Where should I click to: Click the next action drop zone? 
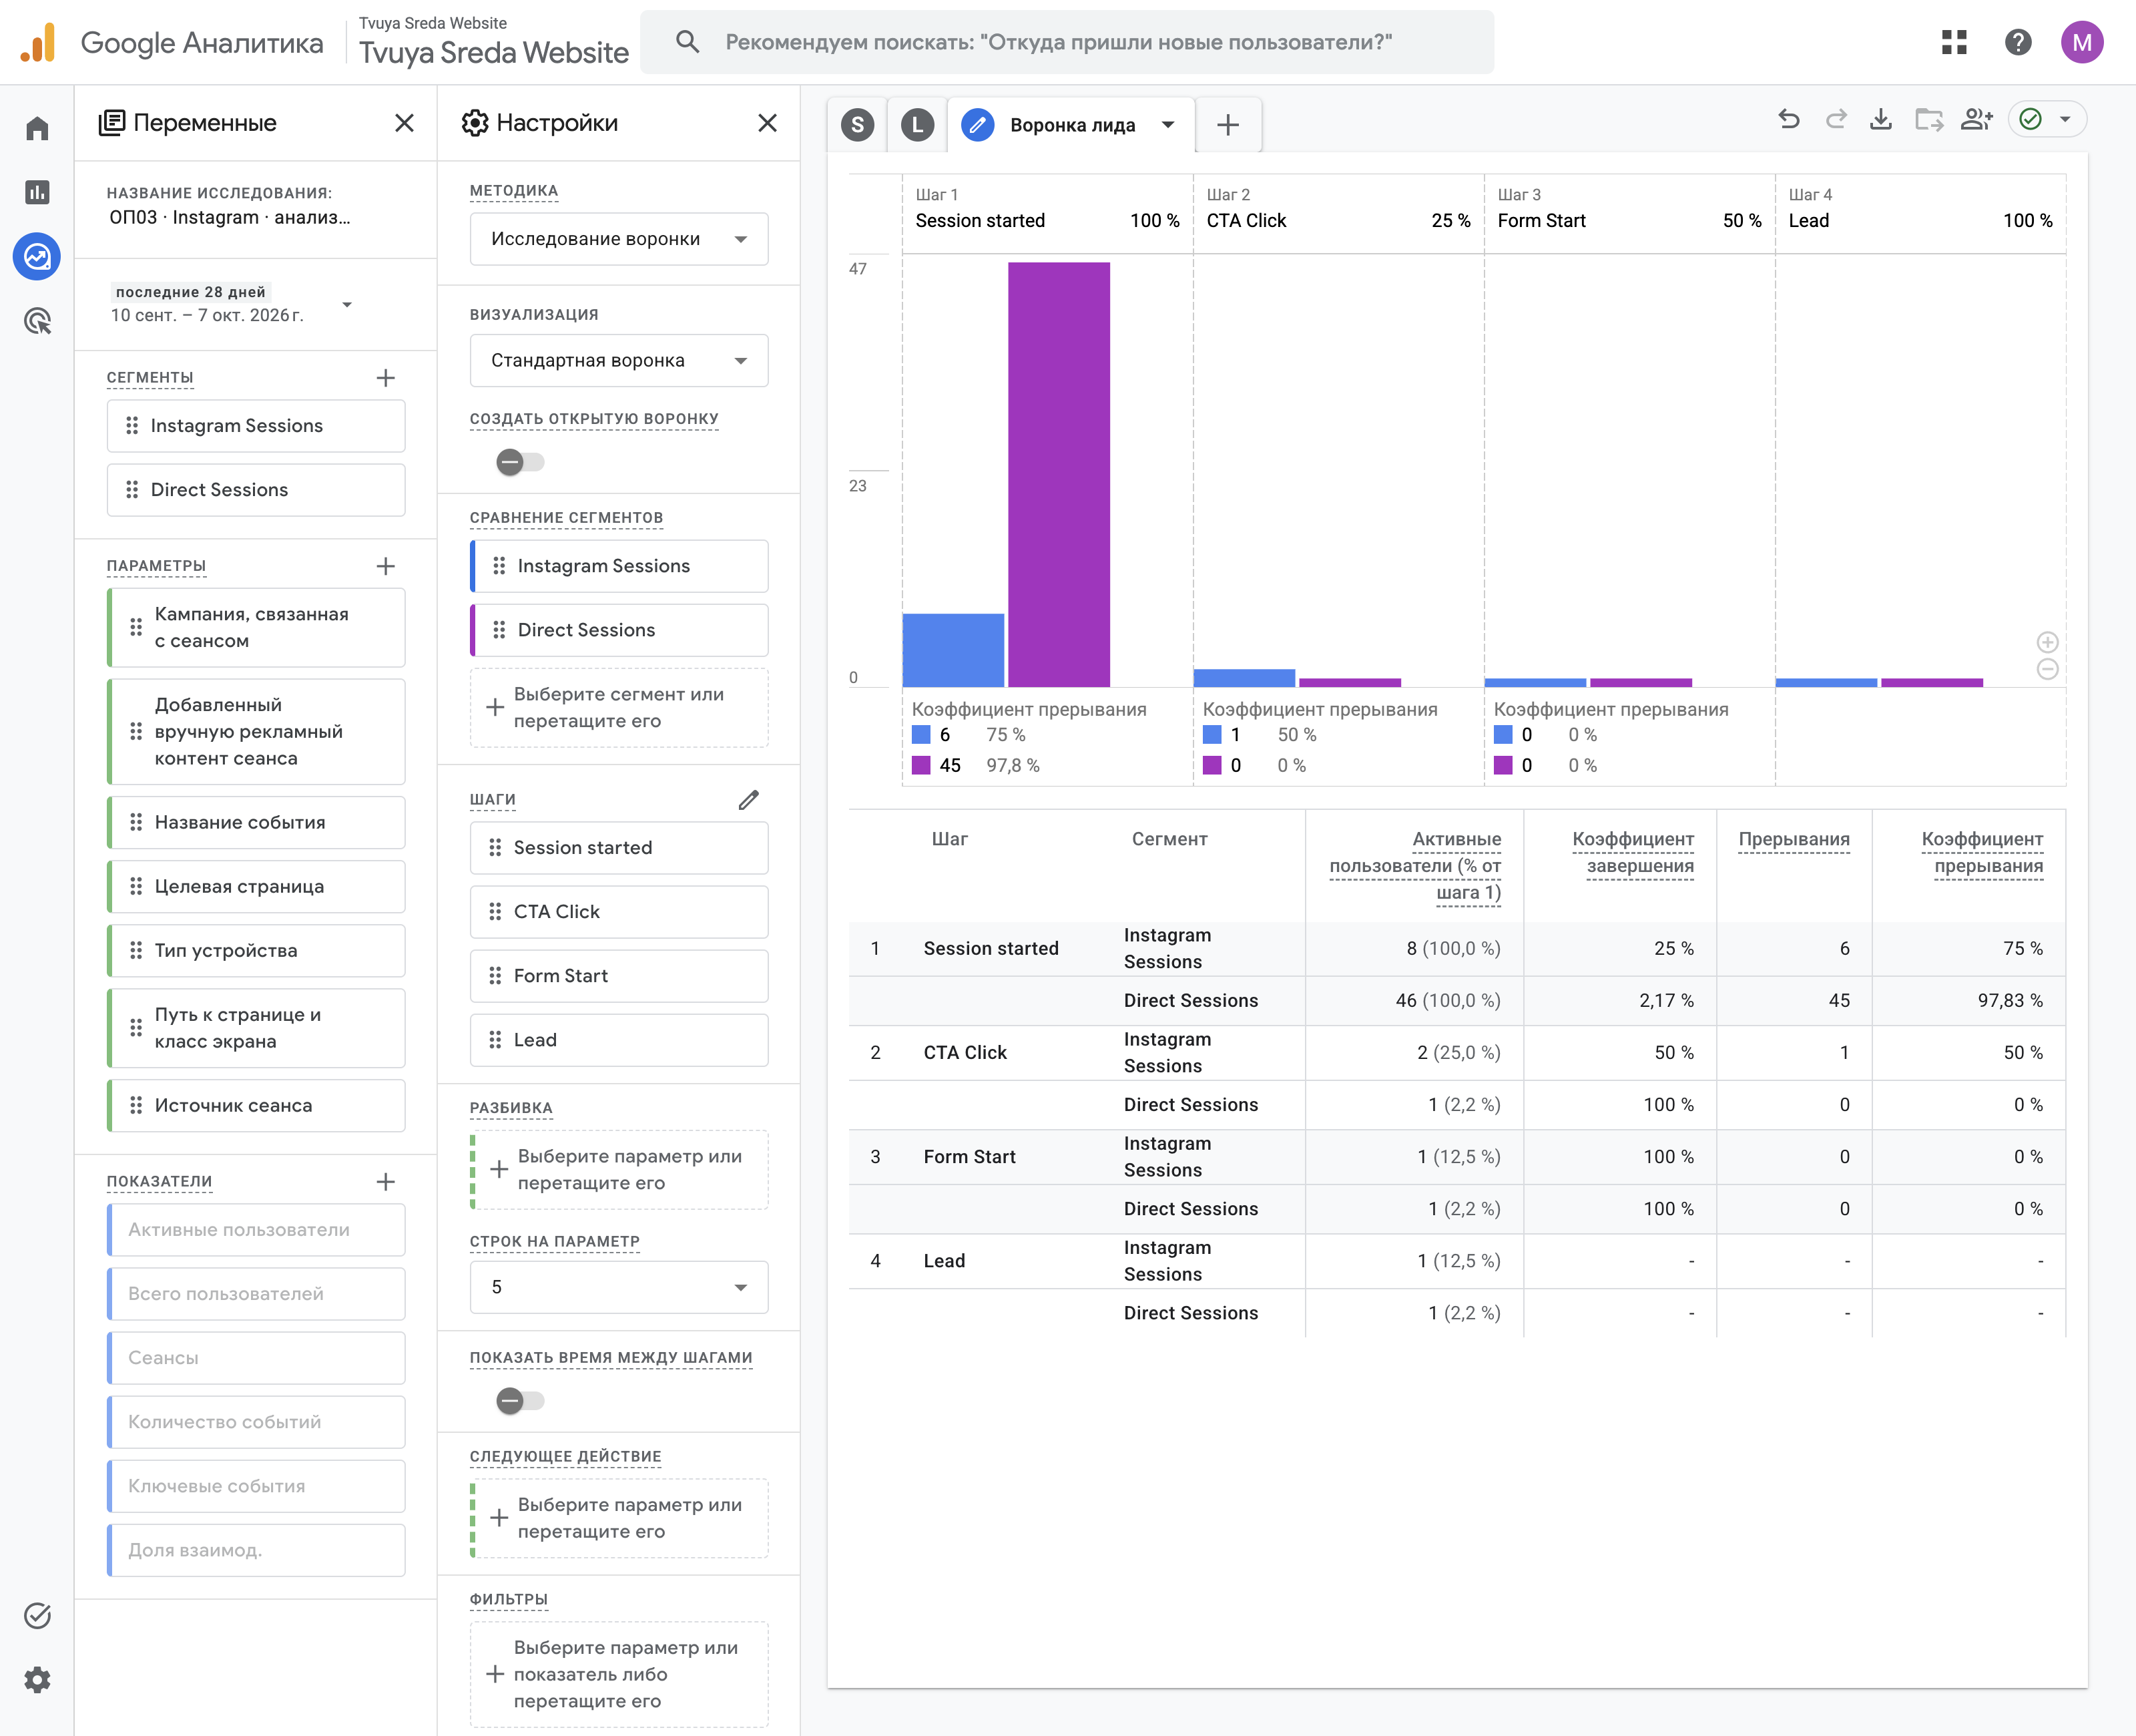(619, 1518)
